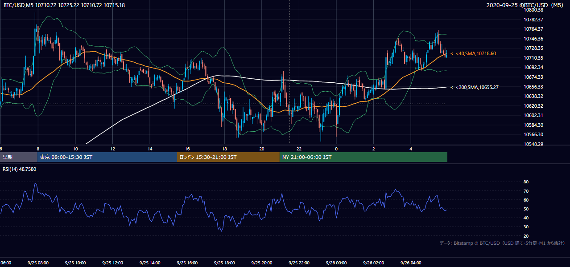The image size is (570, 267).
Task: Click hour tick '12' under the price chart
Action: [112, 149]
